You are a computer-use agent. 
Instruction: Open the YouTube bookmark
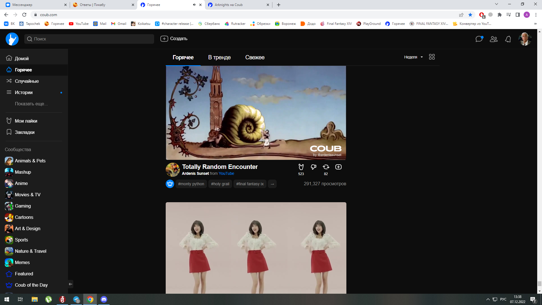pyautogui.click(x=79, y=24)
